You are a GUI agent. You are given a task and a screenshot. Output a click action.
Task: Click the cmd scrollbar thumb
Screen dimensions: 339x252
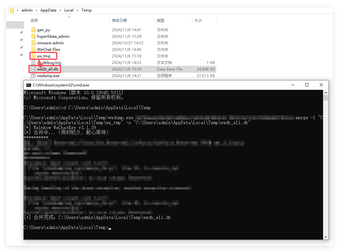(x=326, y=98)
